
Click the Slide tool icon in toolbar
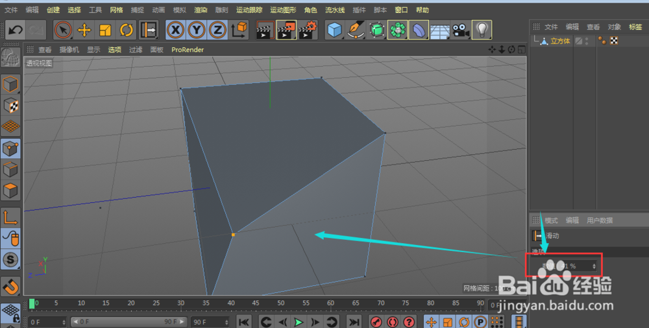click(x=148, y=30)
